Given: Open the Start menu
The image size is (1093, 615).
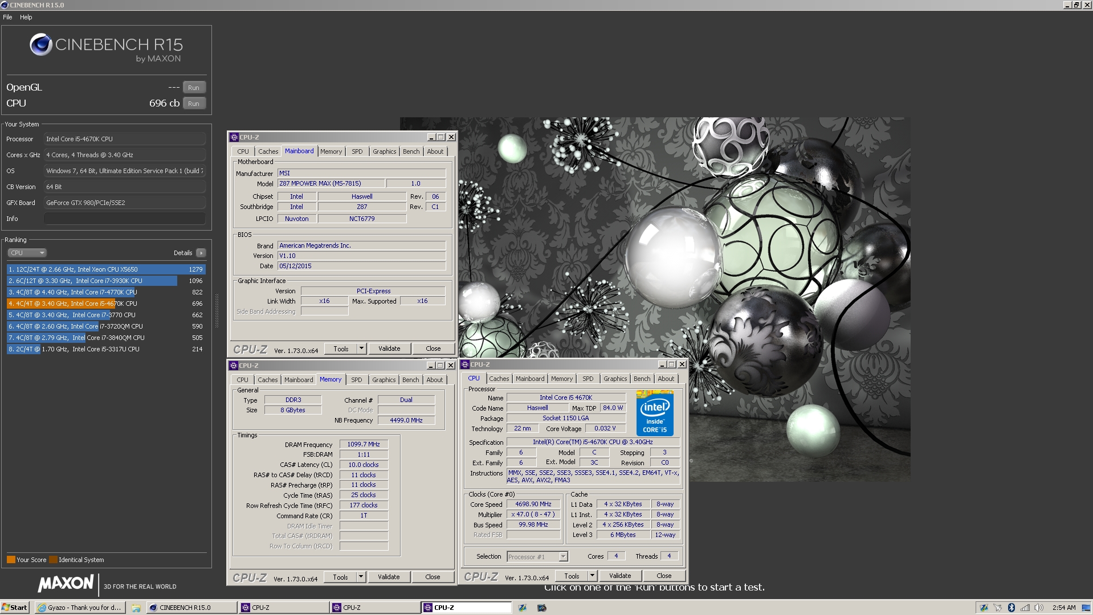Looking at the screenshot, I should click(14, 608).
